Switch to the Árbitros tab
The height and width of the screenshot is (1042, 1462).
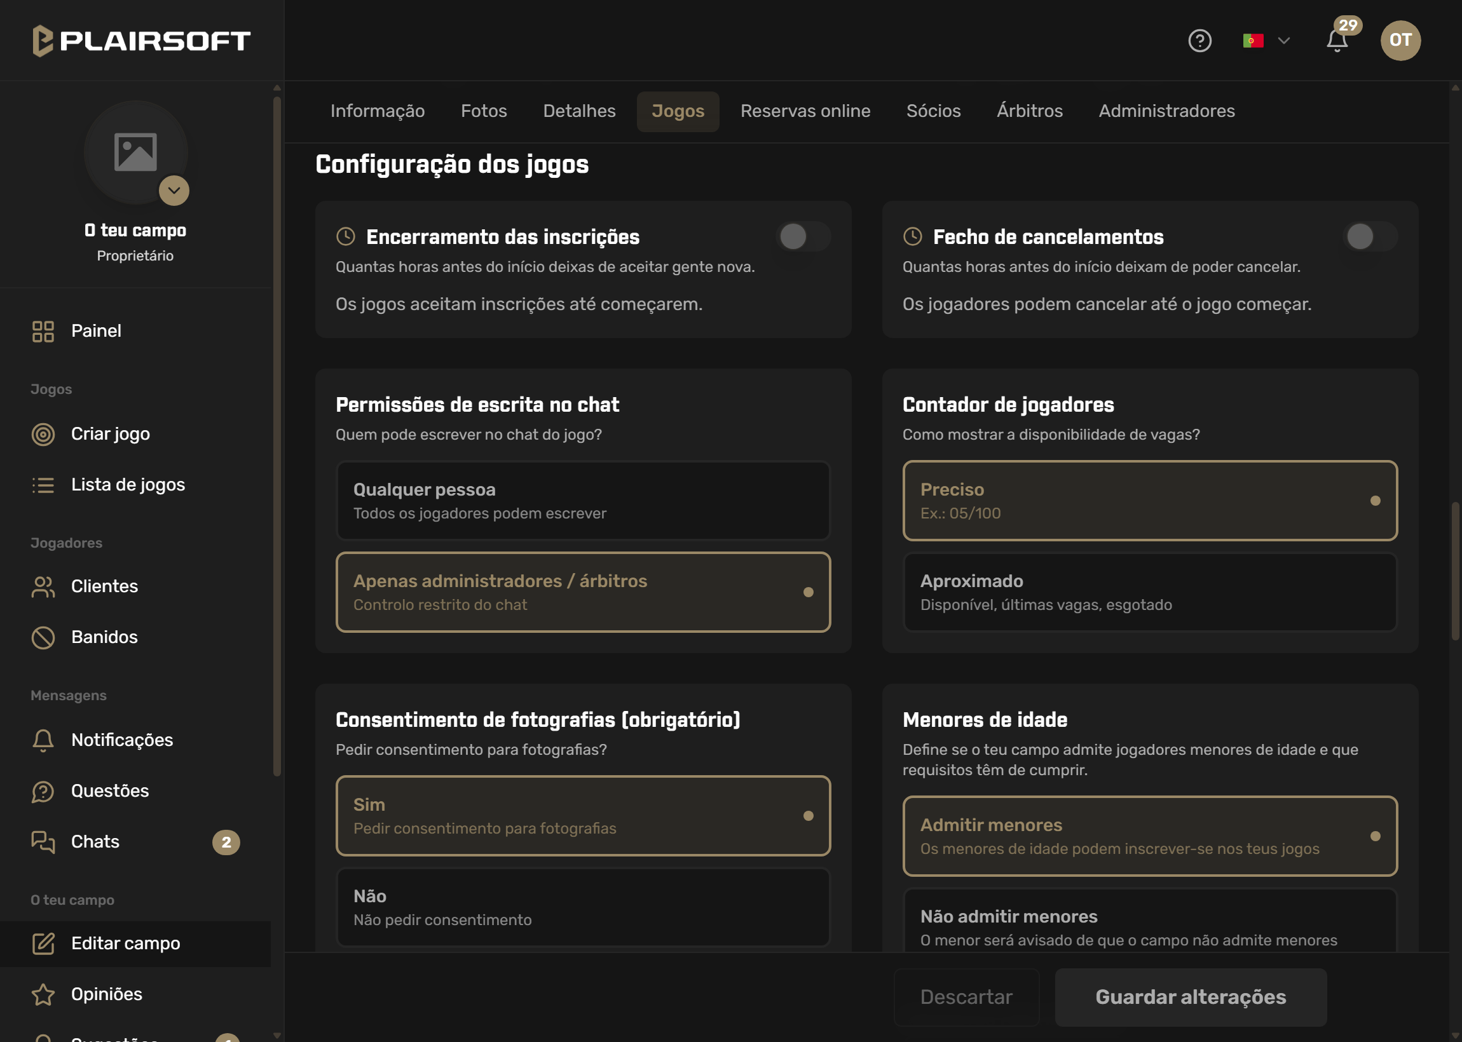point(1029,111)
